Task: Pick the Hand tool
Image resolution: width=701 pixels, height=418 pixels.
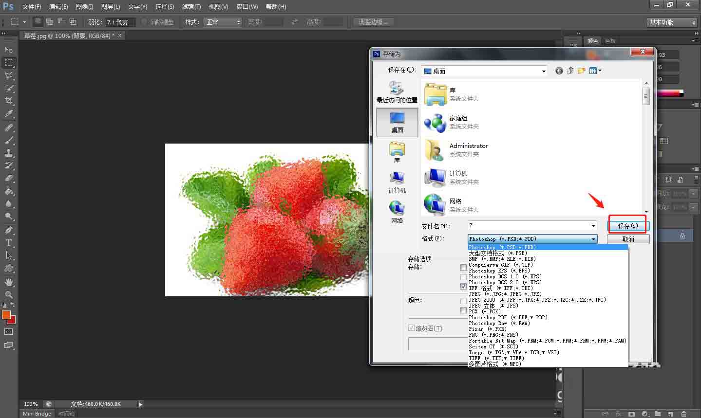Action: point(9,282)
